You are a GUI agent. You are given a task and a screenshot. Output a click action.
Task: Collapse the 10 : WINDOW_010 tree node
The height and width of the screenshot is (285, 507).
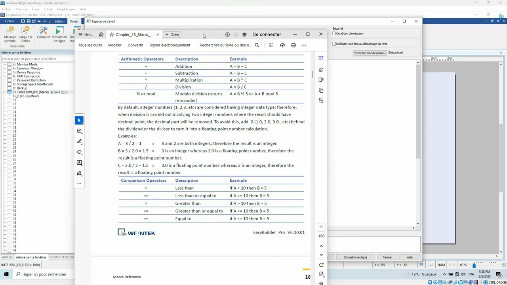tap(4, 92)
